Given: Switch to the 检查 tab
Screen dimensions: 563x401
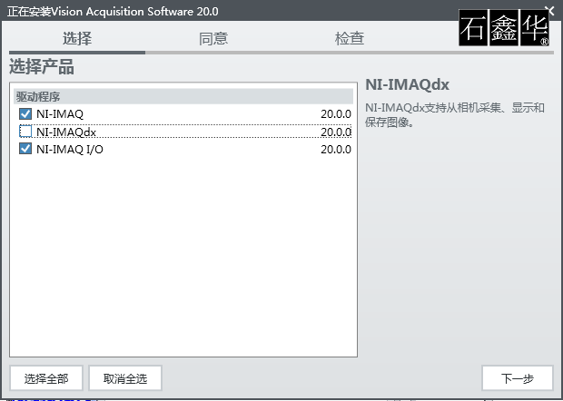Looking at the screenshot, I should [x=350, y=38].
